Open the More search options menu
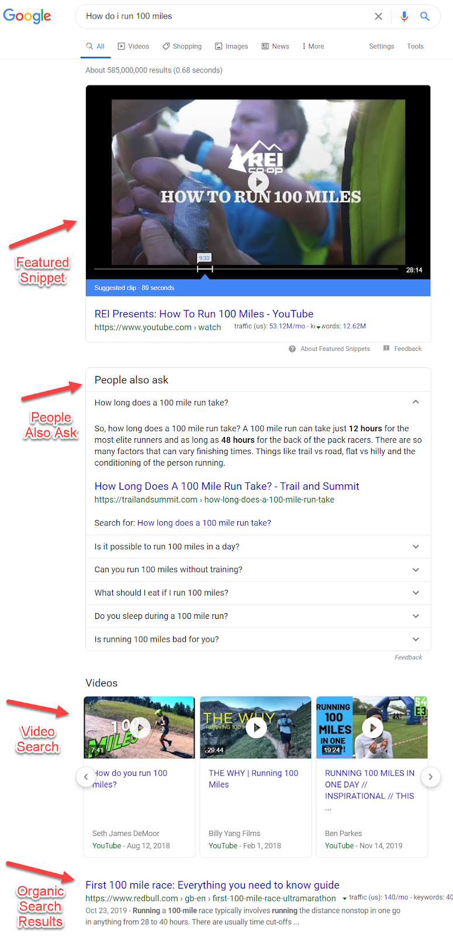The height and width of the screenshot is (936, 453). click(x=313, y=46)
